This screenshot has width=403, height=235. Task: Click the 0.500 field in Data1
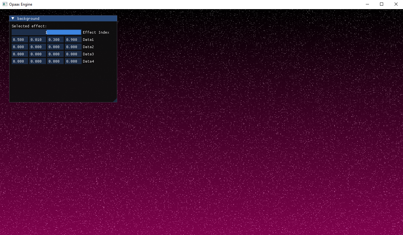click(20, 40)
